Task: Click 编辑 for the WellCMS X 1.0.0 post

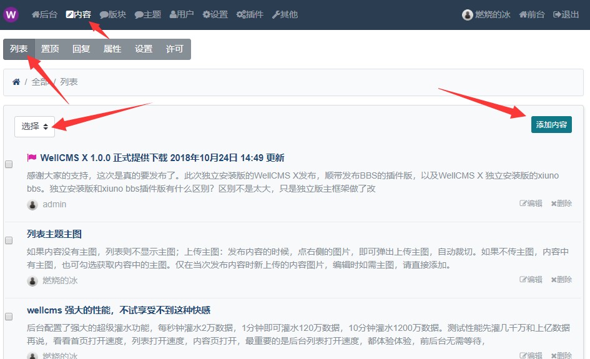Action: [531, 204]
